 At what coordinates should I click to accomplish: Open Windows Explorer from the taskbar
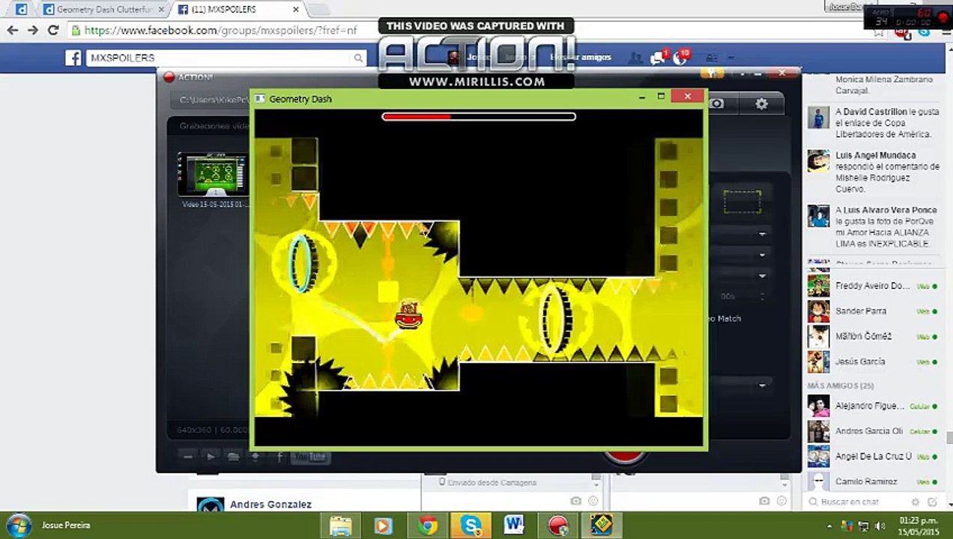(x=340, y=526)
